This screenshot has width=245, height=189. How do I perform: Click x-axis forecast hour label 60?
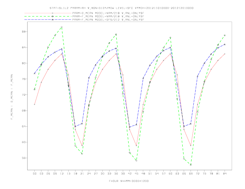pos(170,174)
